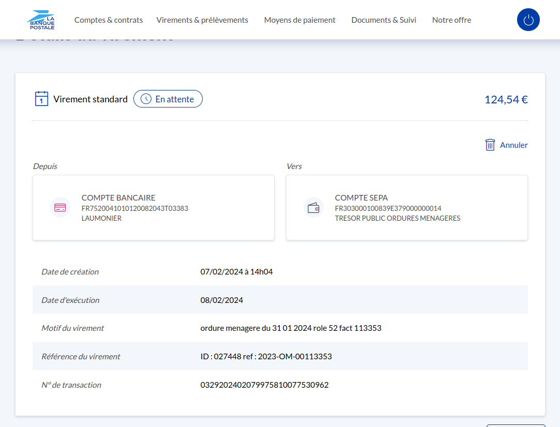Image resolution: width=560 pixels, height=427 pixels.
Task: Click the clock icon in En attente badge
Action: 146,99
